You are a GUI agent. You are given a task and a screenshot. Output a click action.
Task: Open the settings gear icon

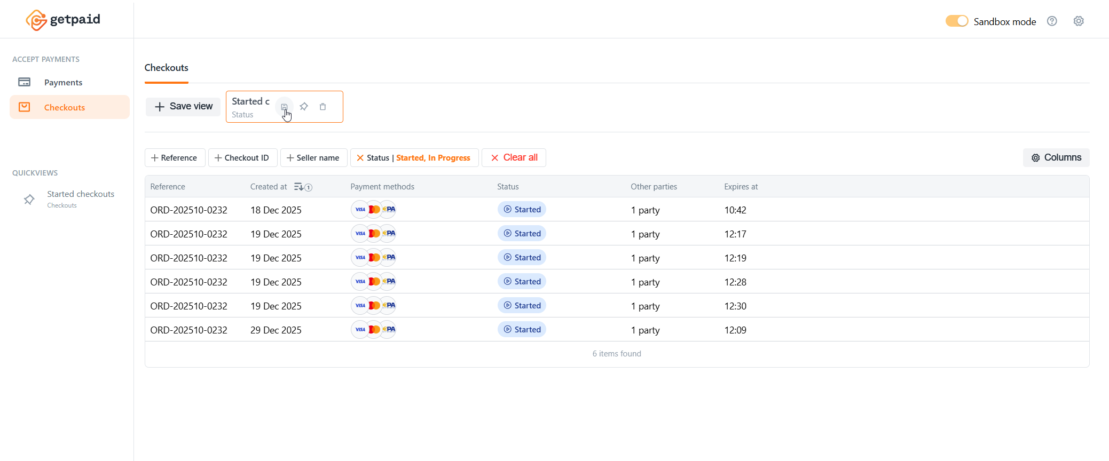tap(1079, 21)
